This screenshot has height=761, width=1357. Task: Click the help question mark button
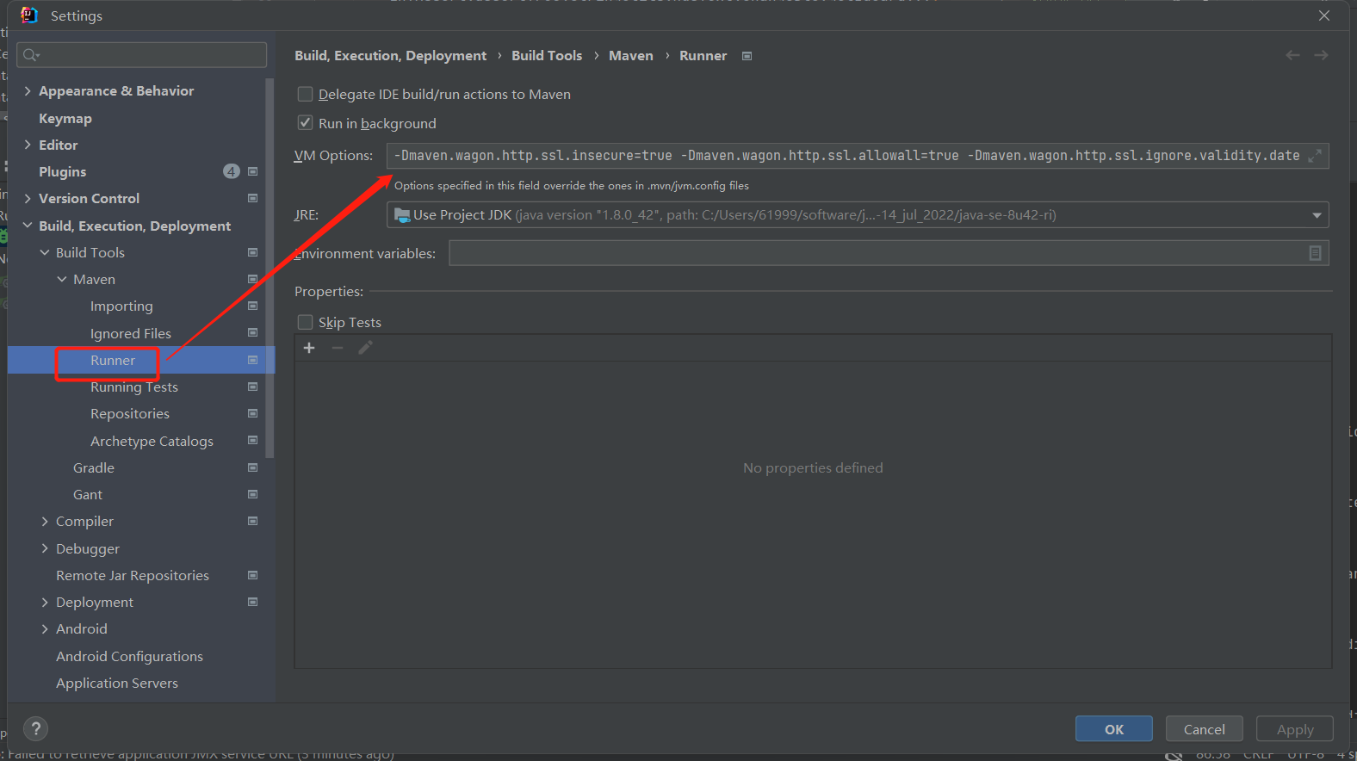[36, 728]
